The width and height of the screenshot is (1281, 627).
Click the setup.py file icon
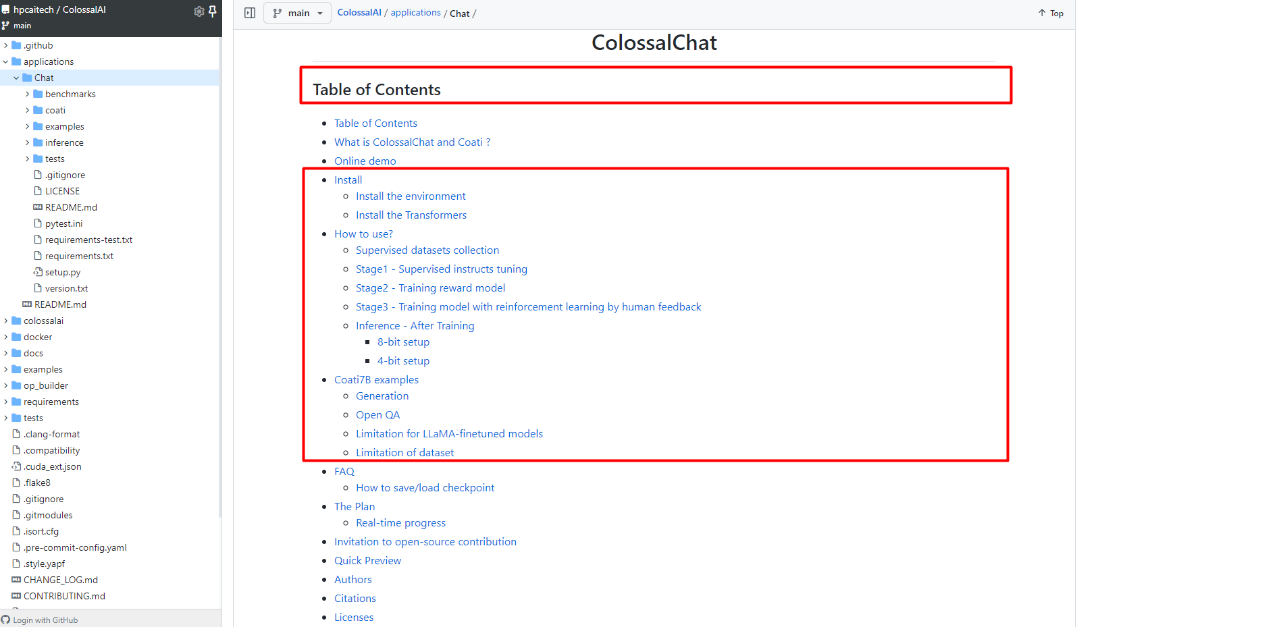(38, 272)
